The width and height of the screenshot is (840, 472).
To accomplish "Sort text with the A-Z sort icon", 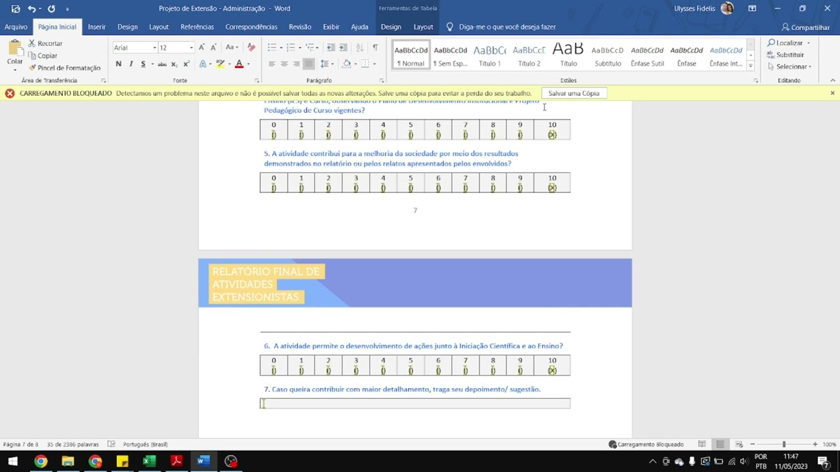I will [x=360, y=47].
